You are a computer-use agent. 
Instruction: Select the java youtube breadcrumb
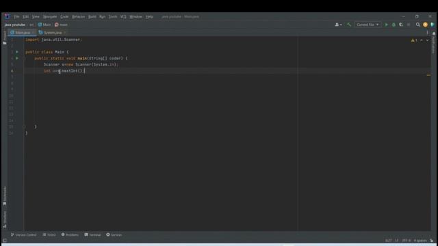[x=15, y=25]
